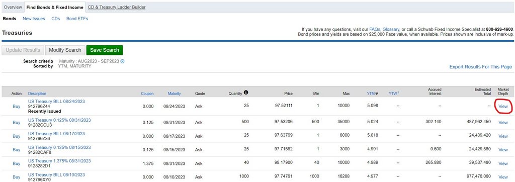Select the Find Bonds & Fixed Income tab
The height and width of the screenshot is (182, 515).
tap(54, 7)
